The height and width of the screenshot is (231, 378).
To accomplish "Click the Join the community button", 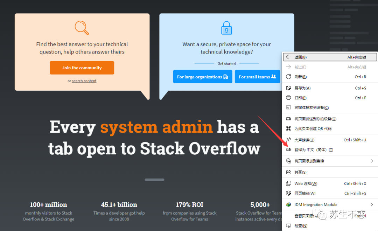I will pyautogui.click(x=82, y=68).
